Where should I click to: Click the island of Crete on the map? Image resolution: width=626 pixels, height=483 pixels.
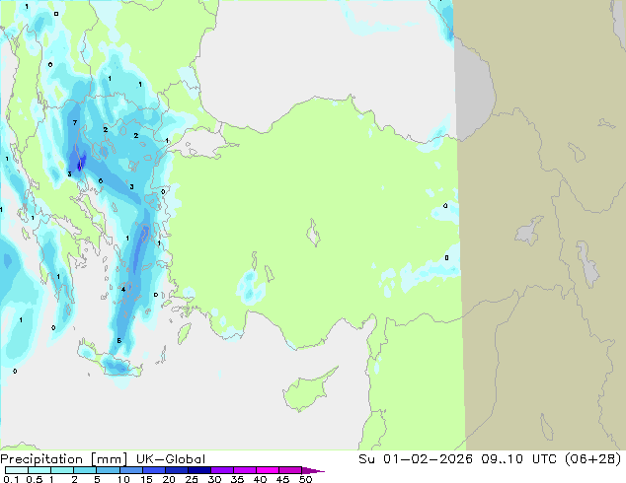click(110, 359)
